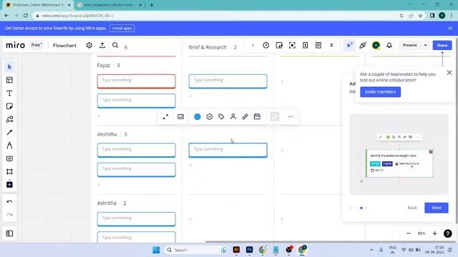The image size is (458, 257).
Task: Click Next in tutorial panel
Action: pyautogui.click(x=437, y=208)
